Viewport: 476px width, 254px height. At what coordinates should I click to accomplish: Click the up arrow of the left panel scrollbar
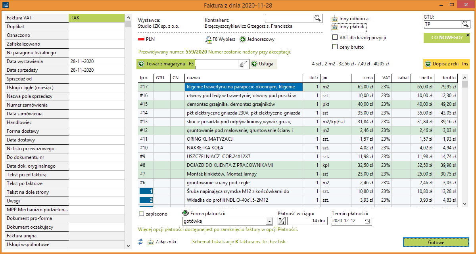coord(128,17)
